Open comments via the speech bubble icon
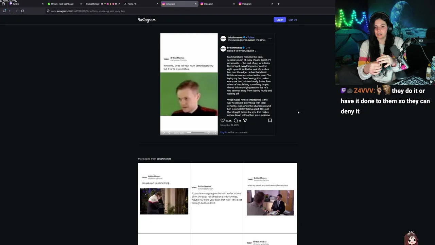This screenshot has width=435, height=245. 236,120
